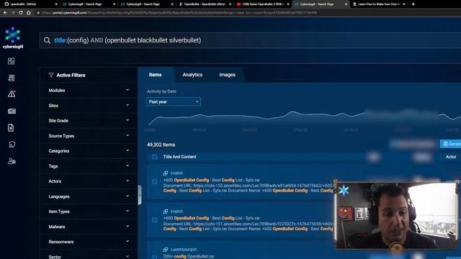Click the browser forward arrow
461x259 pixels.
13,13
